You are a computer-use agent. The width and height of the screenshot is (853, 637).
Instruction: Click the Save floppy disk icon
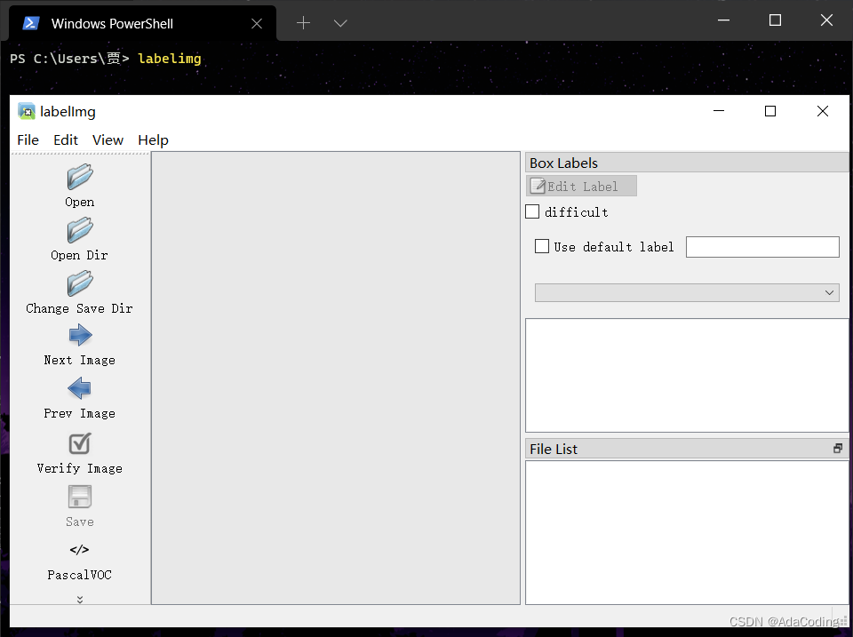[80, 497]
